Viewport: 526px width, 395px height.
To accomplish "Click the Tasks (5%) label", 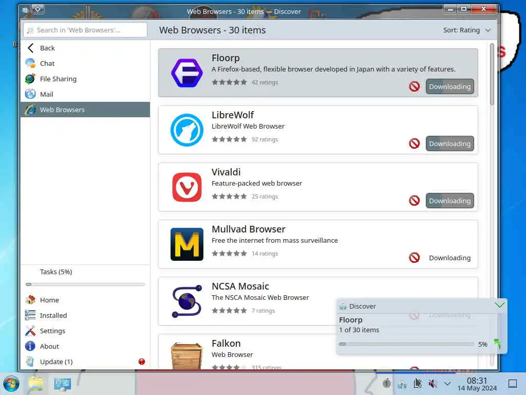I will [x=55, y=272].
